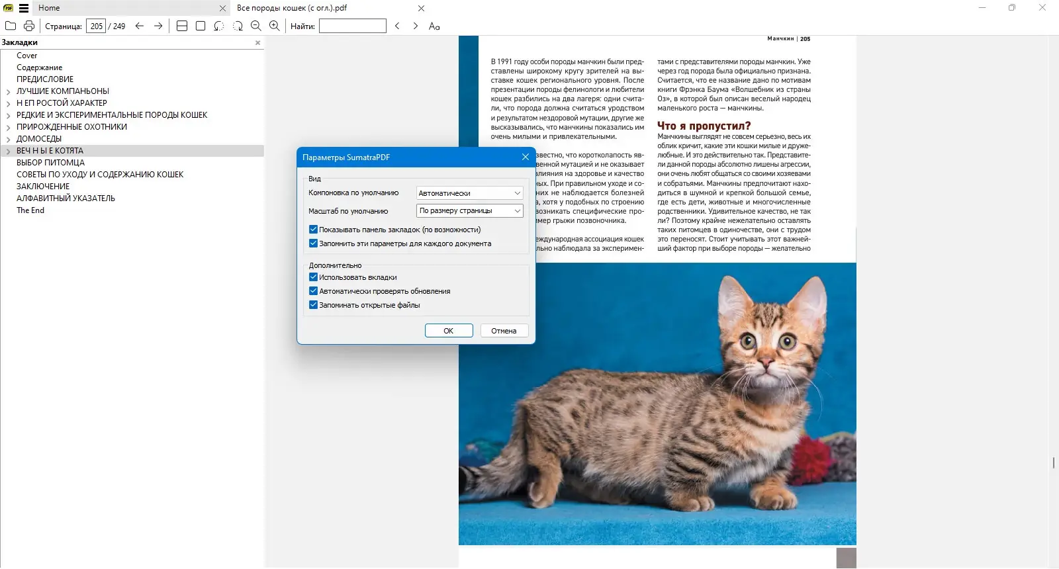Toggle Запомнить эти параметры для каждого документа
Image resolution: width=1059 pixels, height=569 pixels.
pyautogui.click(x=314, y=243)
